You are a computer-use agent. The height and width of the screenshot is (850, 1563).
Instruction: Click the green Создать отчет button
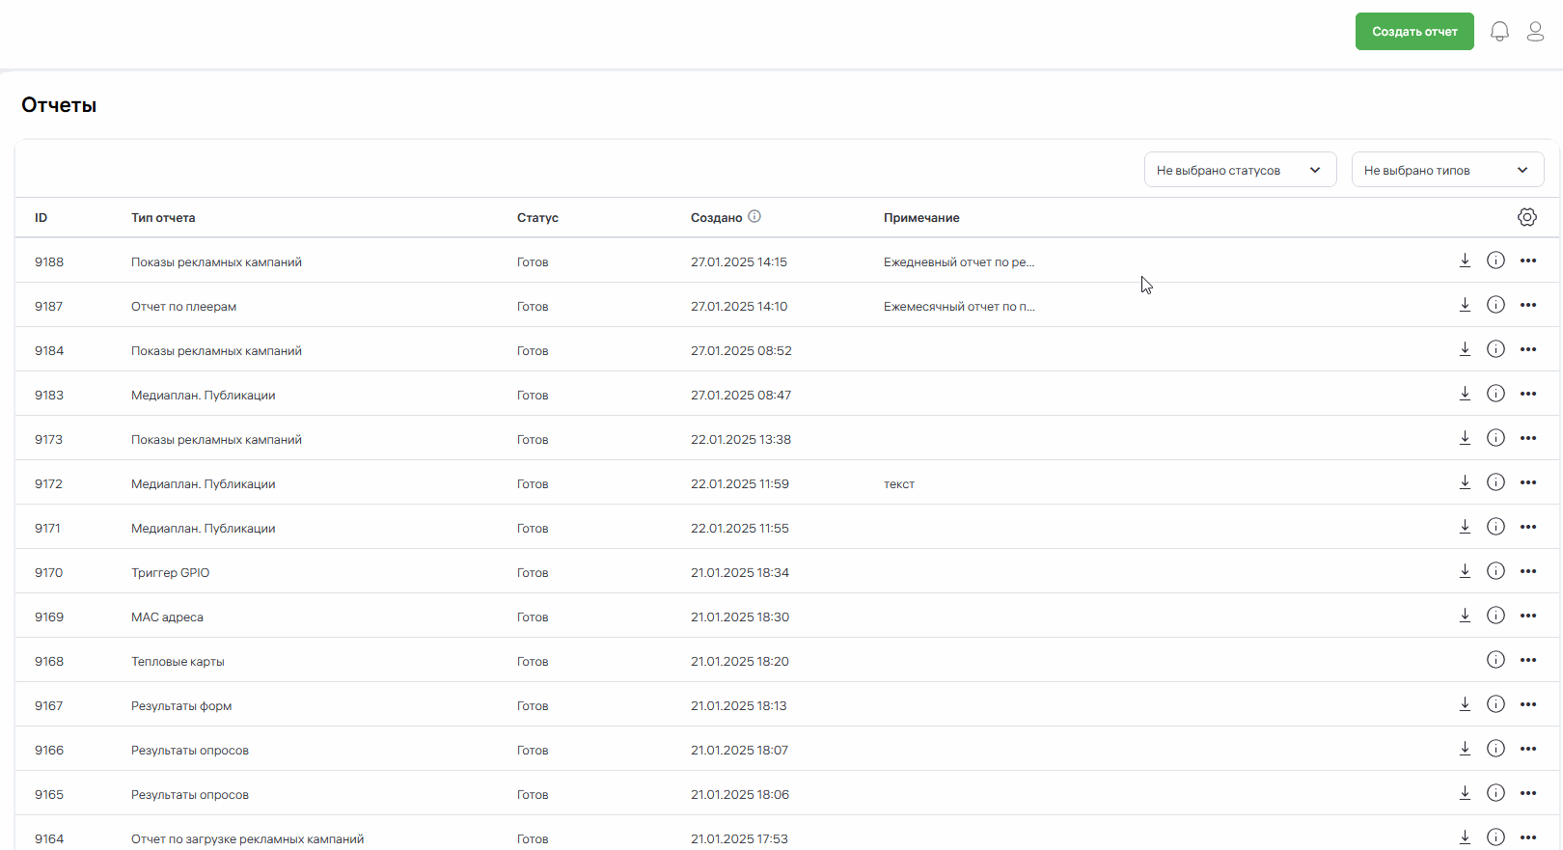1413,32
